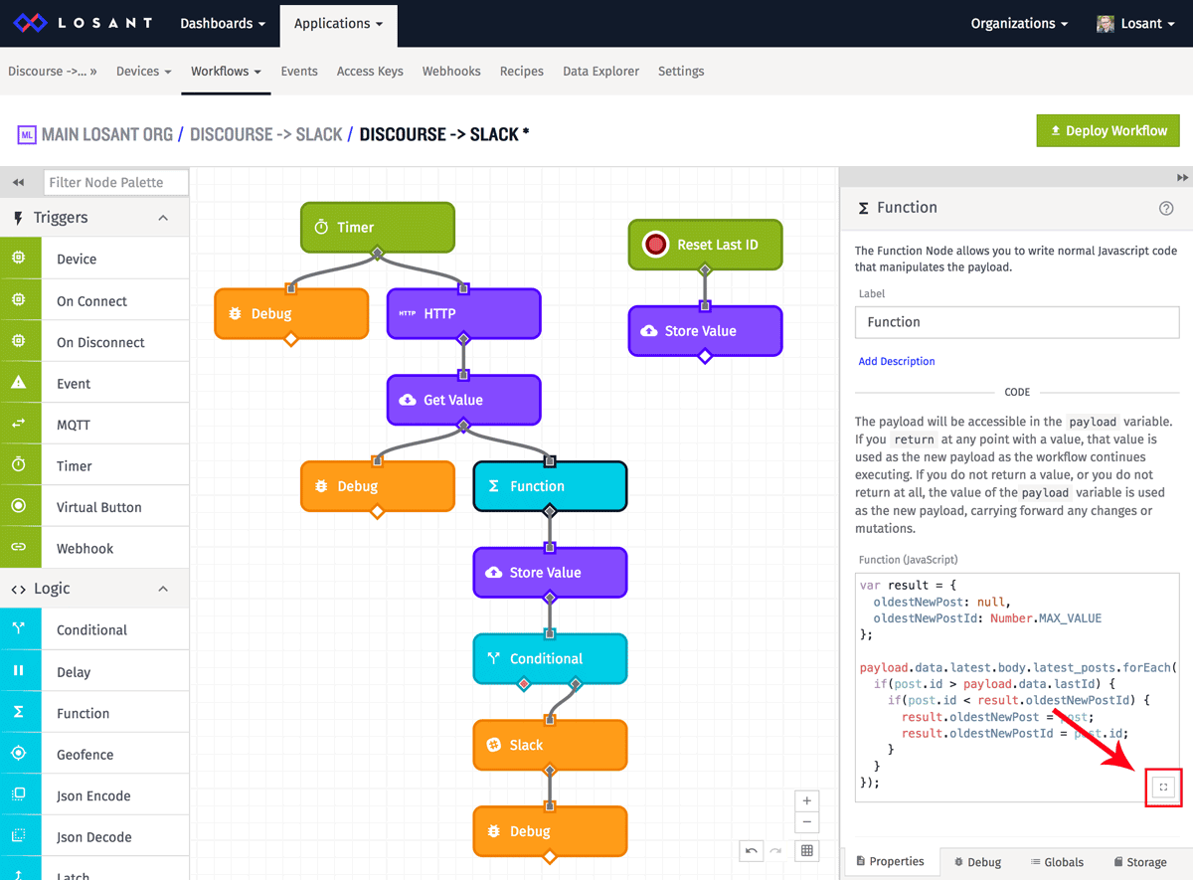Screen dimensions: 1193x880
Task: Select the Conditional node on the canvas
Action: coord(550,658)
